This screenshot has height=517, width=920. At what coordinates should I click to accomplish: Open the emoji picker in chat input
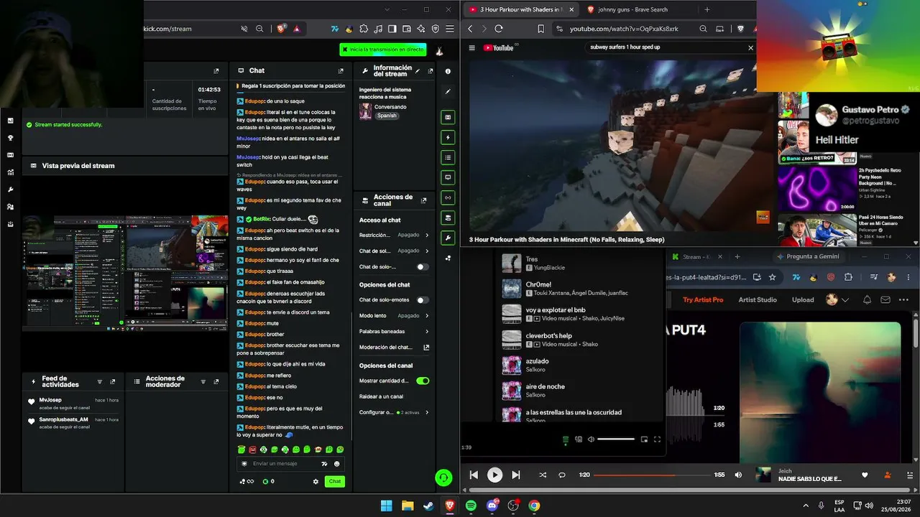coord(337,464)
